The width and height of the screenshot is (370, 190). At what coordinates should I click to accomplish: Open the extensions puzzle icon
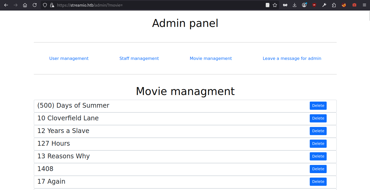click(x=334, y=5)
